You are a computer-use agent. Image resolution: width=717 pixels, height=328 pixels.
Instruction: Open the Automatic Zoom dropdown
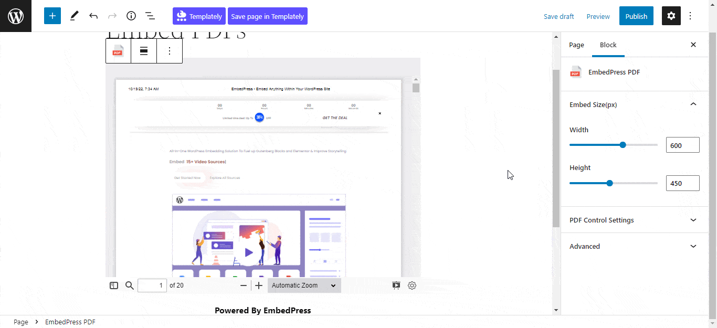(x=304, y=285)
